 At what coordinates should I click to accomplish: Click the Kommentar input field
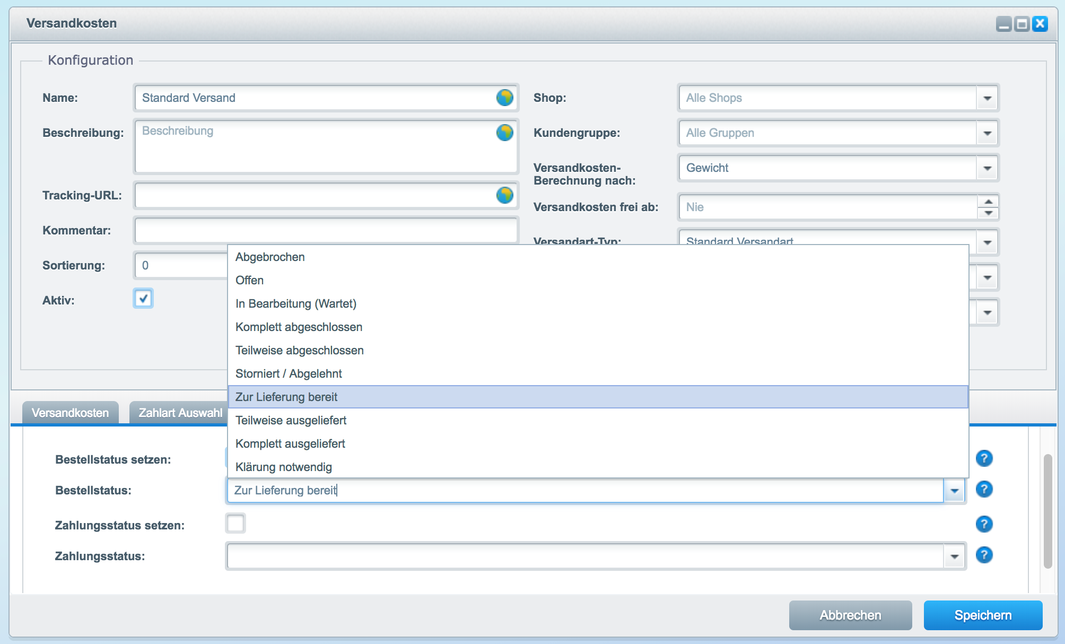(x=326, y=230)
